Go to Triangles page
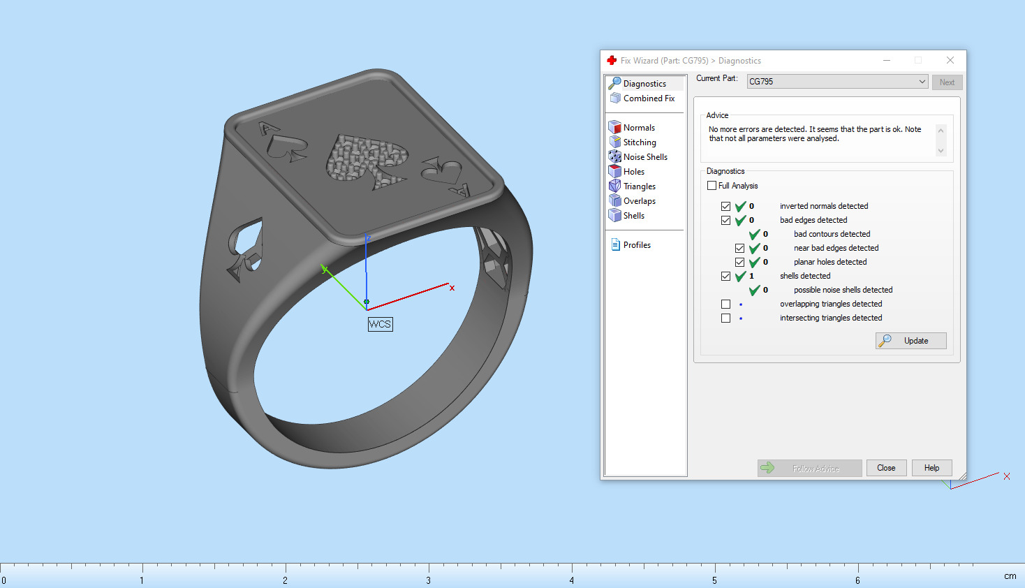The width and height of the screenshot is (1025, 588). (x=640, y=186)
